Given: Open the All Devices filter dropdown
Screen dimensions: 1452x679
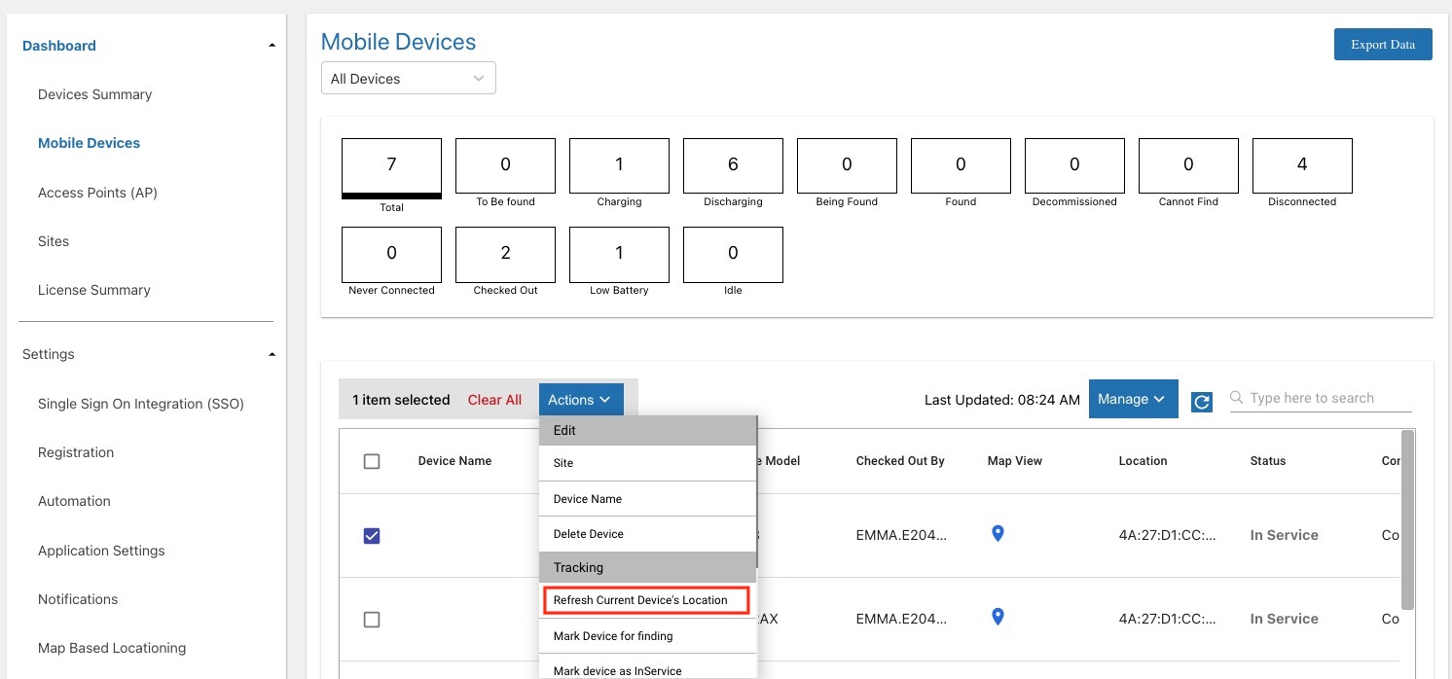Looking at the screenshot, I should tap(409, 79).
